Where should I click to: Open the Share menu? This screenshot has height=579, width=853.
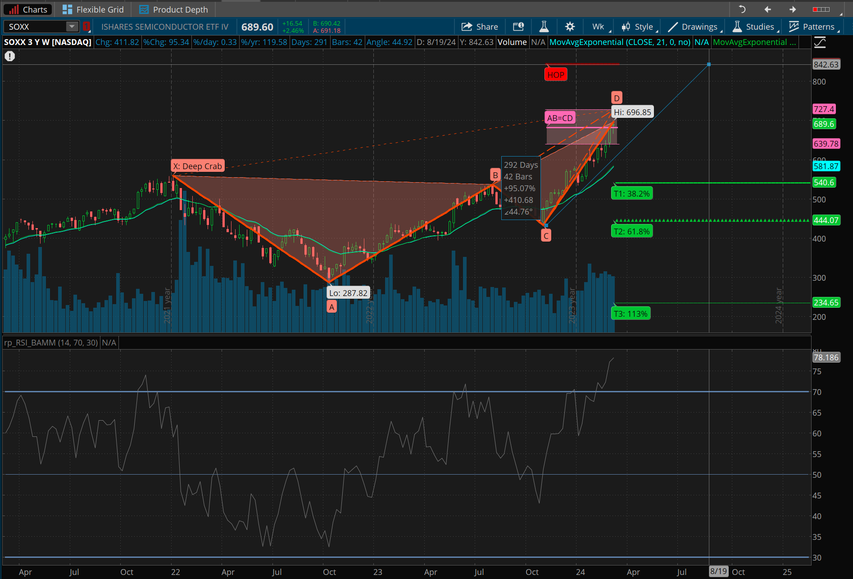pos(480,27)
